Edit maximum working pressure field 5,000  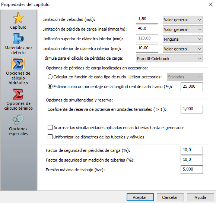(192, 169)
